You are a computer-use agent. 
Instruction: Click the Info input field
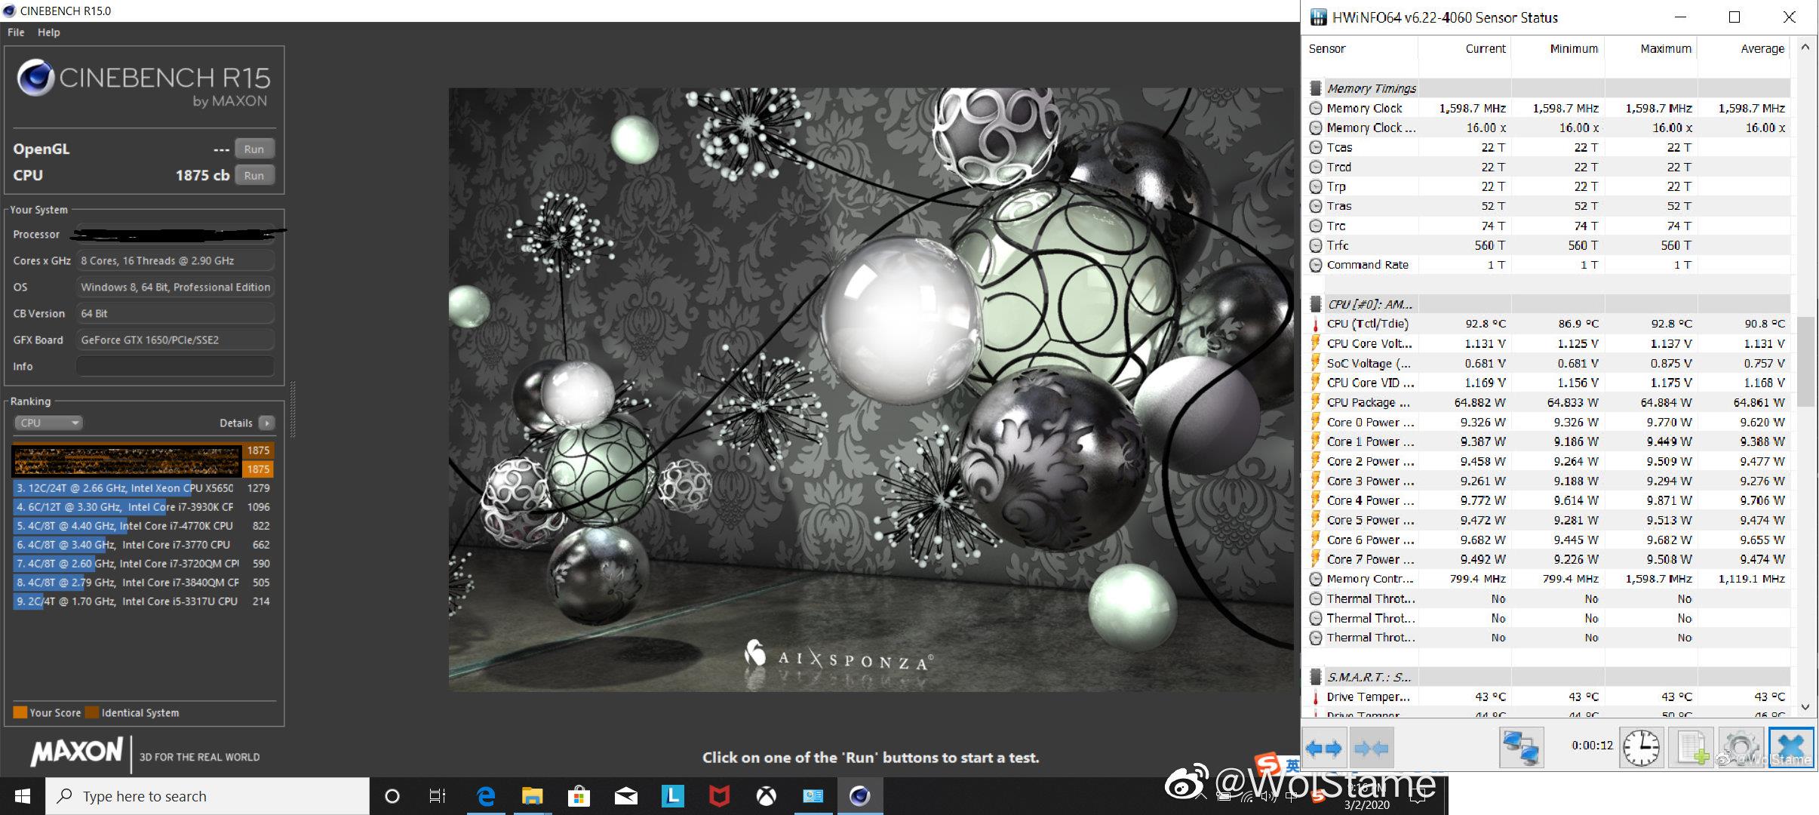pos(175,366)
